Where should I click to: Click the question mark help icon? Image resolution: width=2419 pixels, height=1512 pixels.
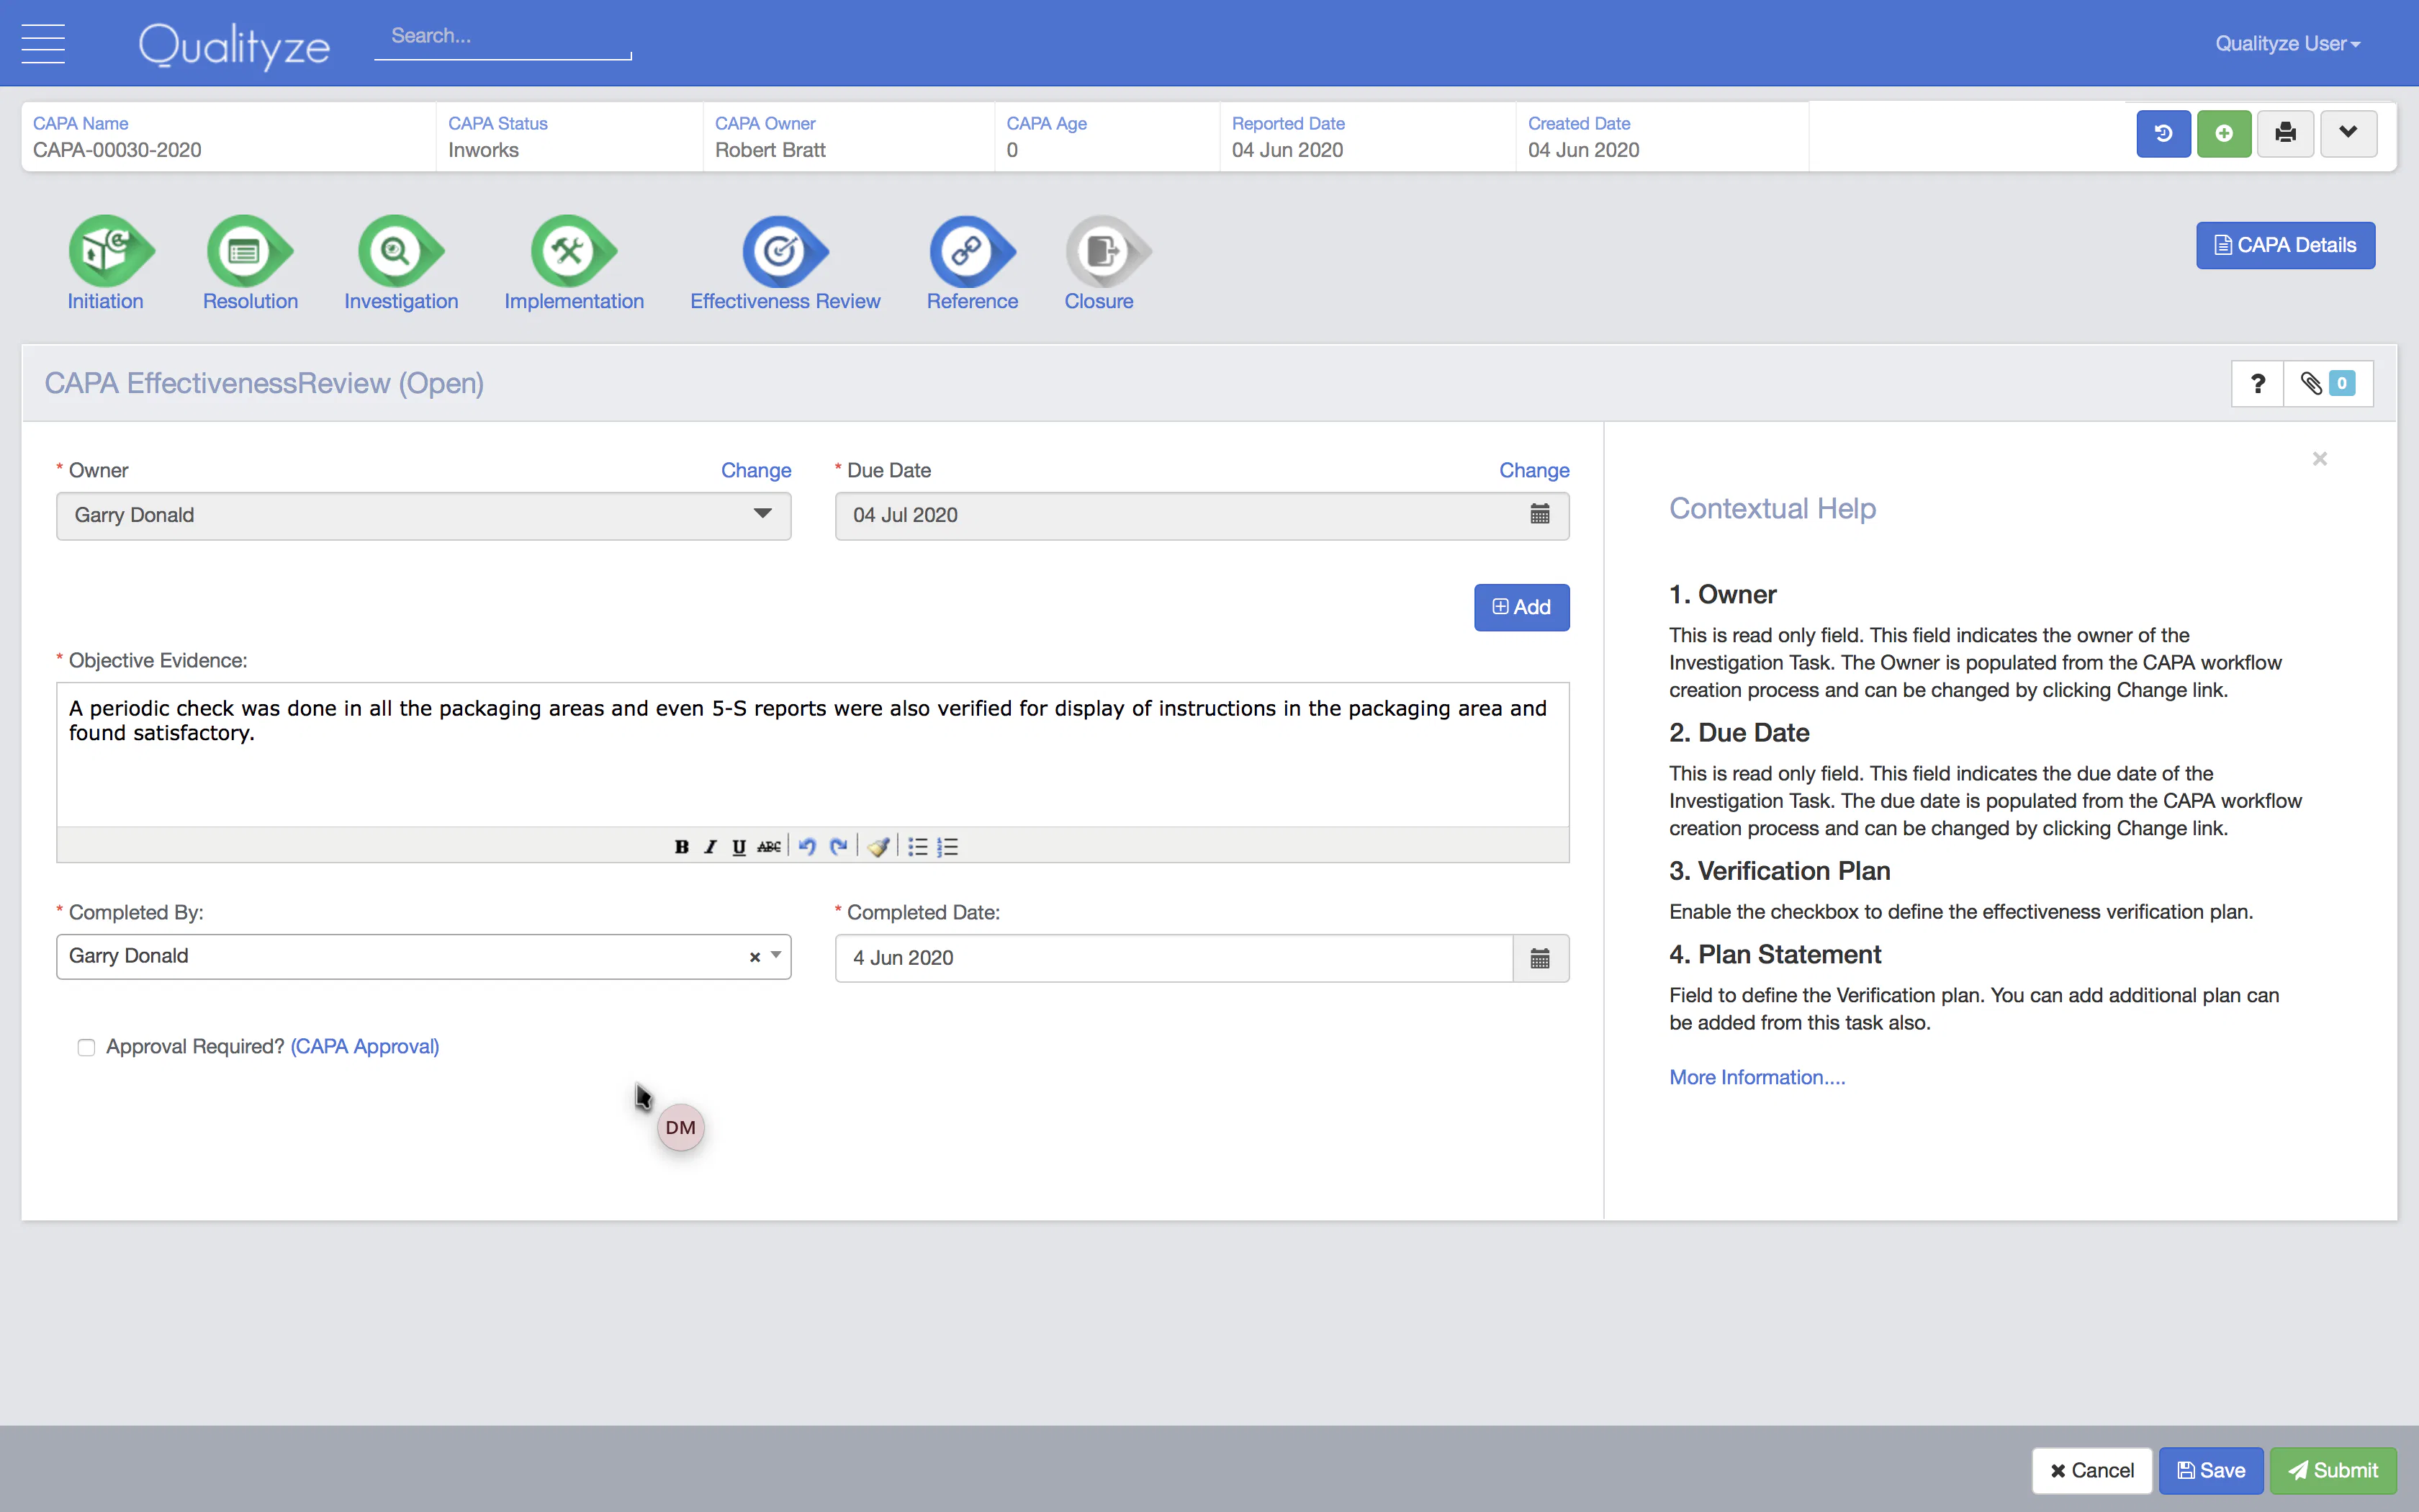2257,384
